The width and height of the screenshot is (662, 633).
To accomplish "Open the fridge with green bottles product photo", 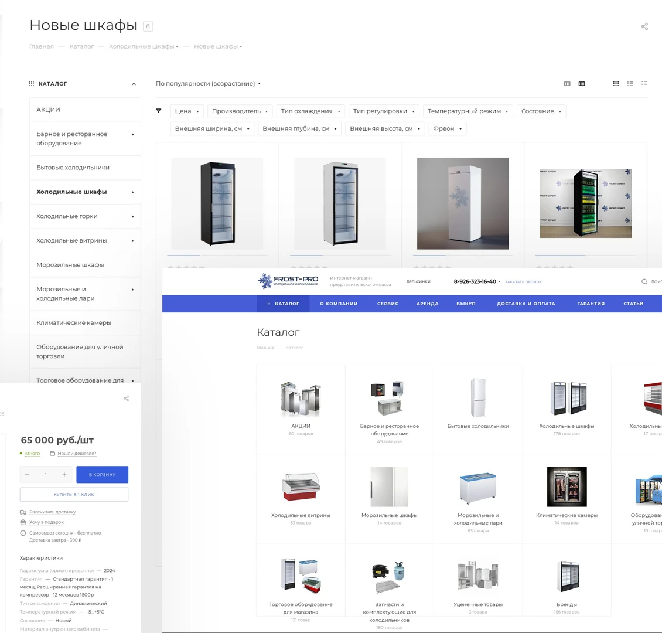I will pos(586,203).
